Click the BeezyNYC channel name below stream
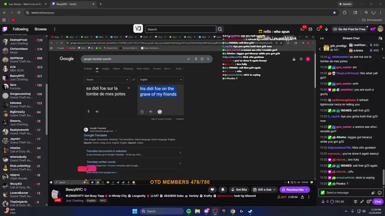Viewport: 385px width, 216px height. 74,190
